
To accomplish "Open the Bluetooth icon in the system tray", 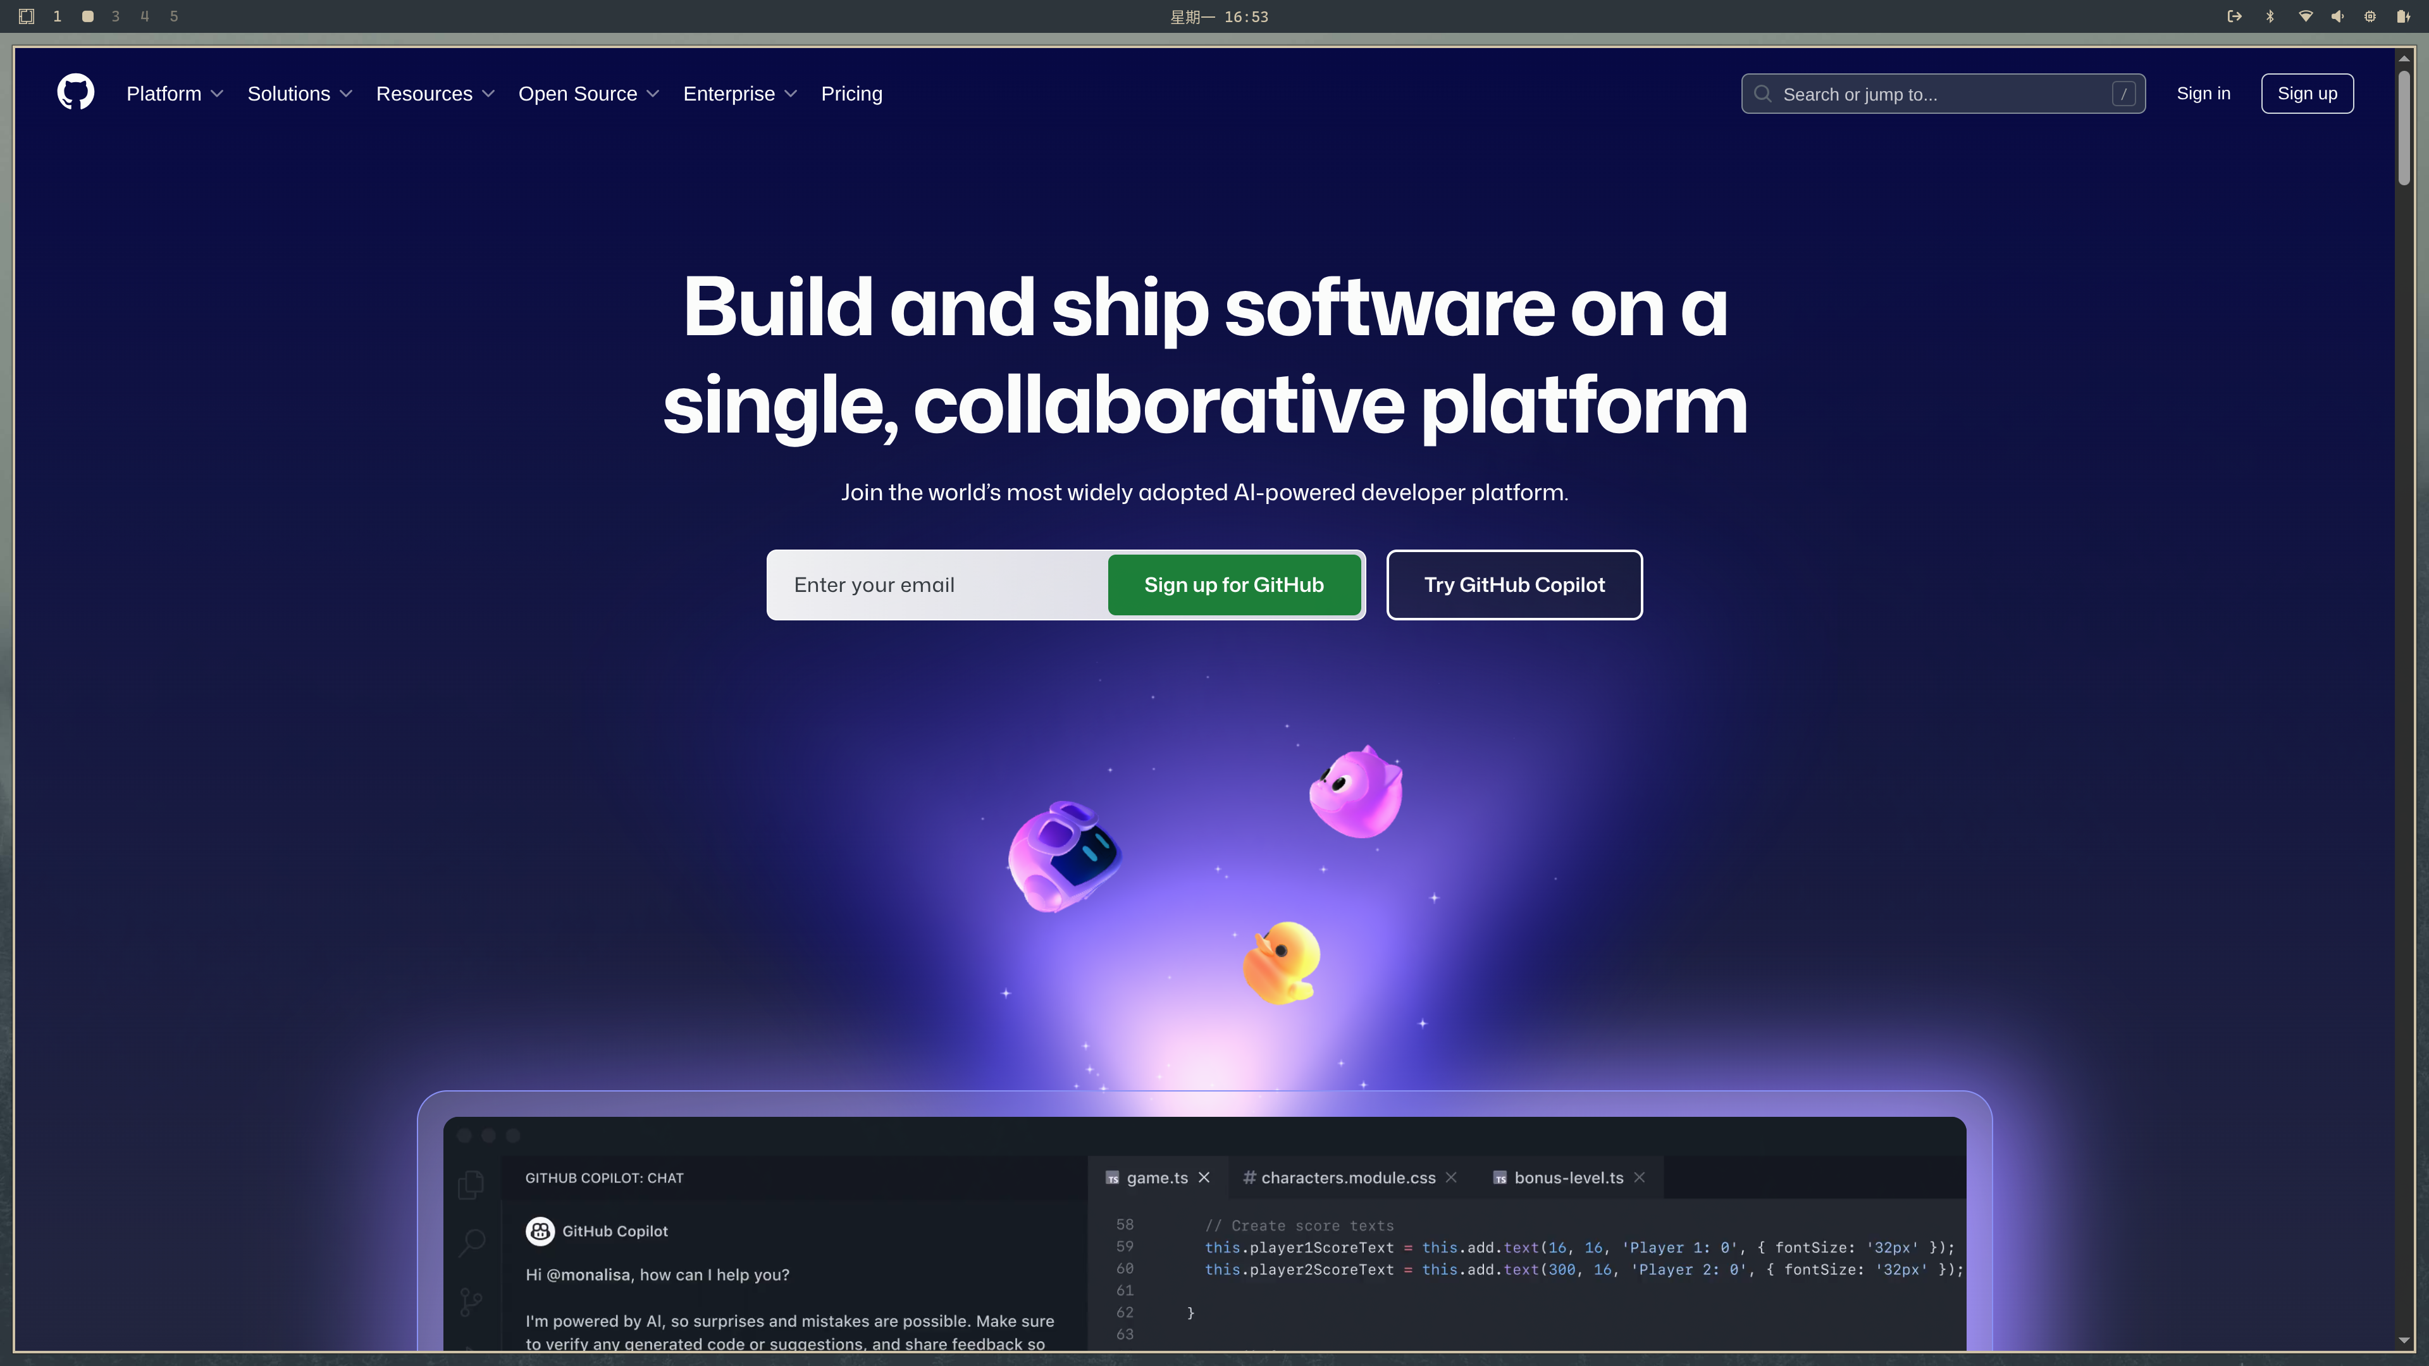I will (x=2270, y=16).
